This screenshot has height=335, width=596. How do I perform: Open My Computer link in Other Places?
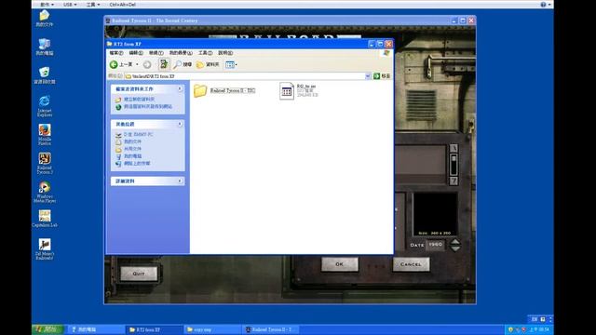coord(132,156)
